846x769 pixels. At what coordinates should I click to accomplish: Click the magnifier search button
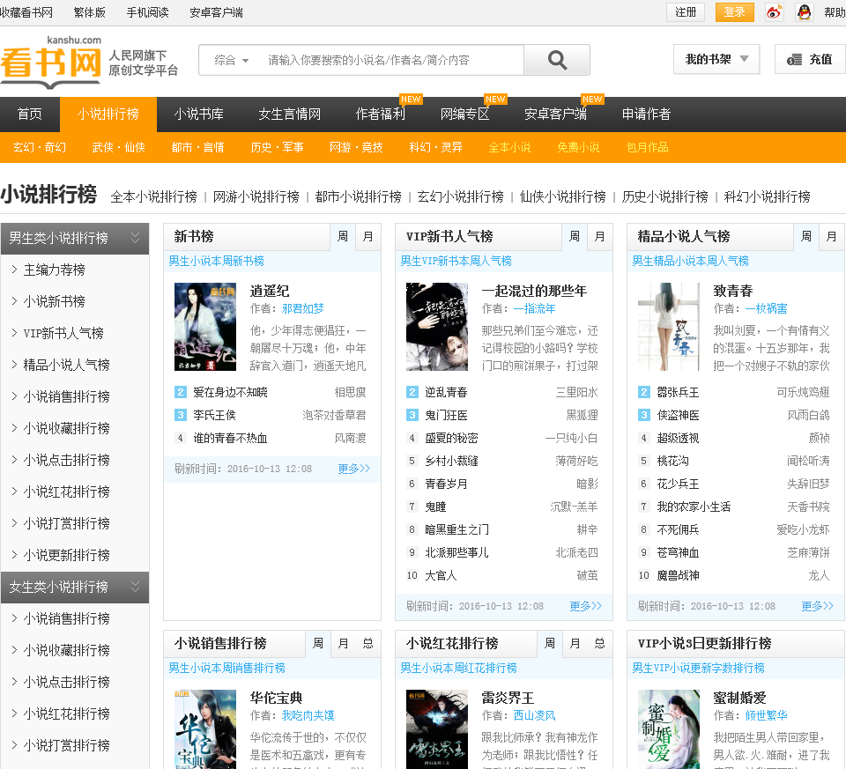[557, 60]
